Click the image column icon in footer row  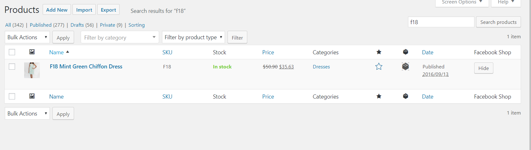[32, 96]
